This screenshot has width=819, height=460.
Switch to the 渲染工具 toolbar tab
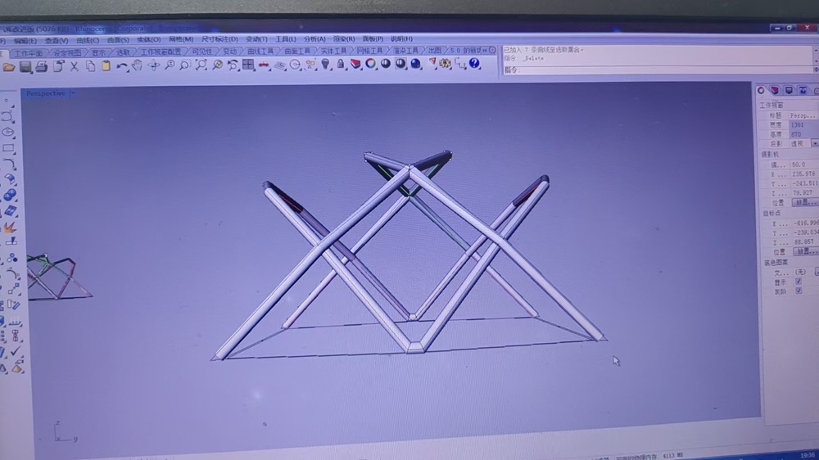point(406,51)
